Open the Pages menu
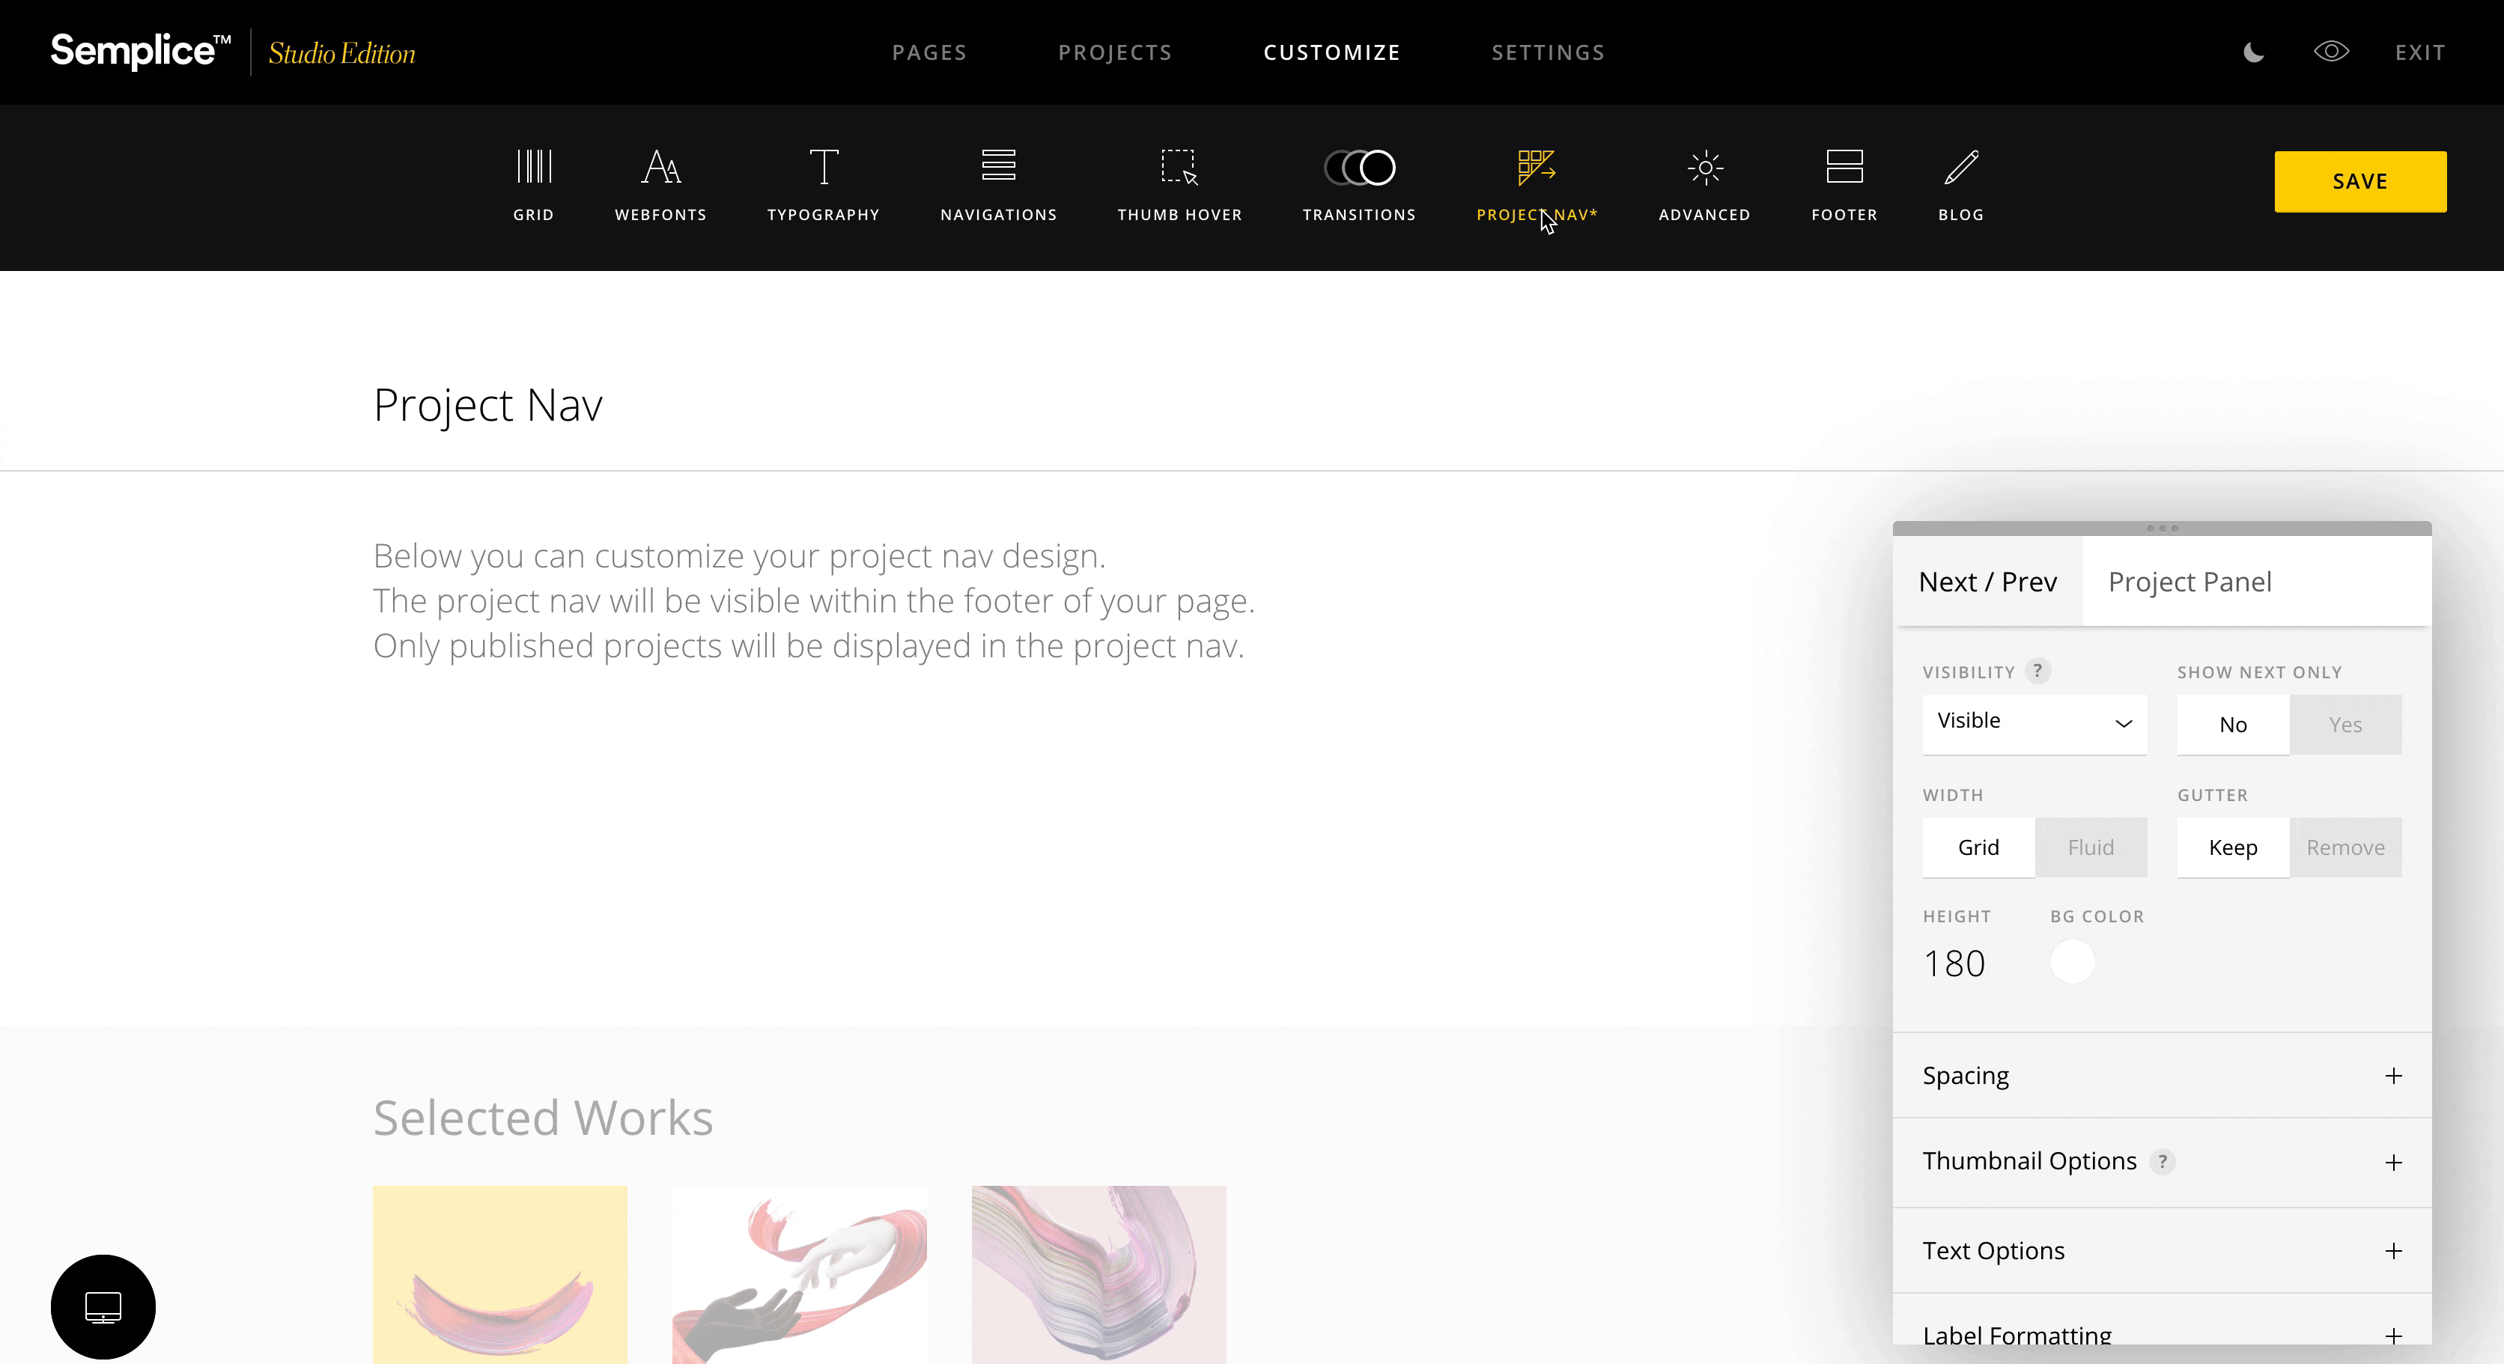2504x1364 pixels. click(x=929, y=52)
